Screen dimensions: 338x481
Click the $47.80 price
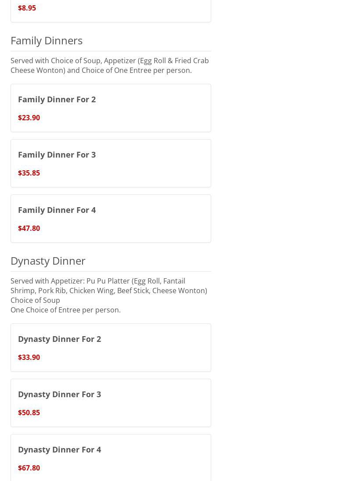pyautogui.click(x=29, y=228)
